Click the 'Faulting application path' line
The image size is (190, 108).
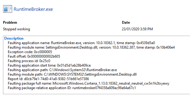coord(62,70)
